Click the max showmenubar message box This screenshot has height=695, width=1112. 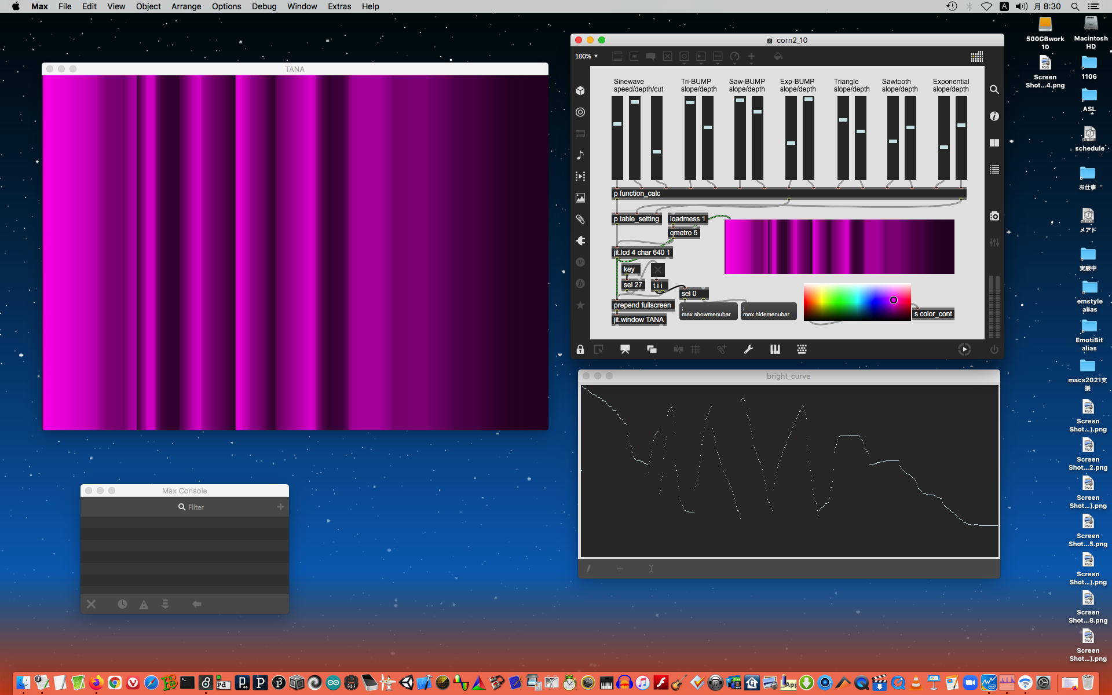pos(708,312)
